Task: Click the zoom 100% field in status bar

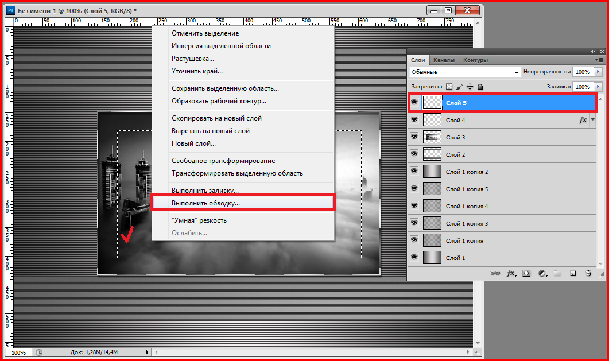Action: [x=18, y=352]
